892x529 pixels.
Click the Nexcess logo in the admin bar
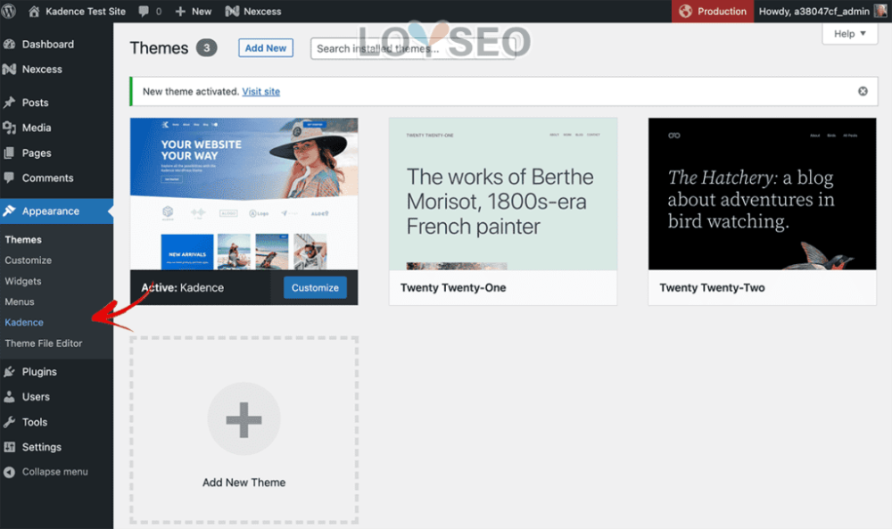[232, 11]
